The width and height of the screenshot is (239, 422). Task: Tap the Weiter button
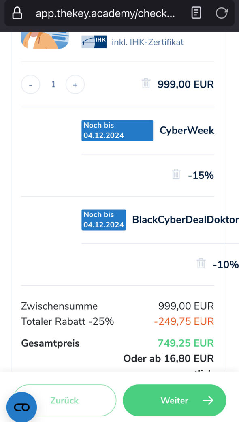pos(175,400)
